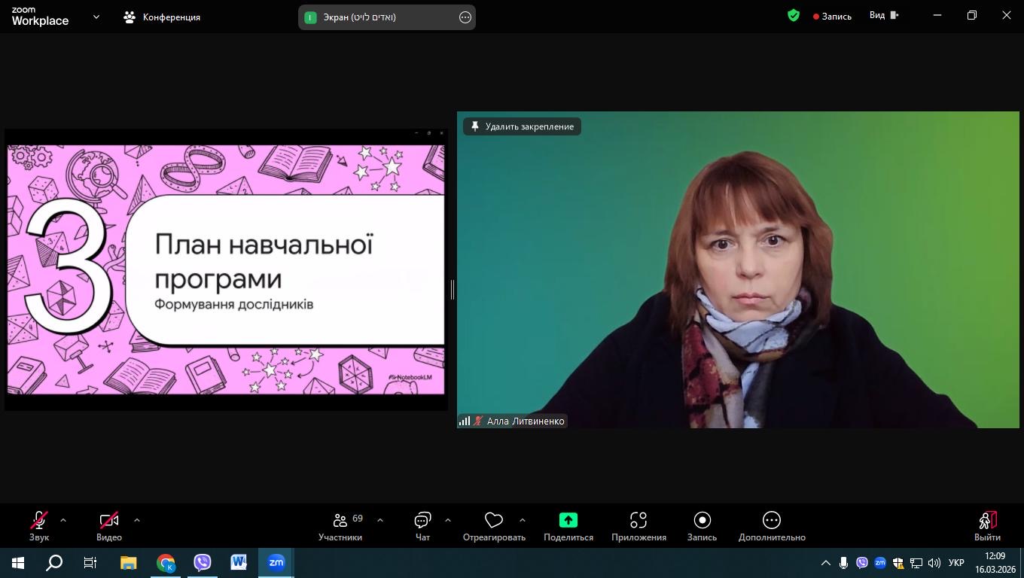Click the green encryption shield icon
This screenshot has height=578, width=1024.
coord(794,16)
